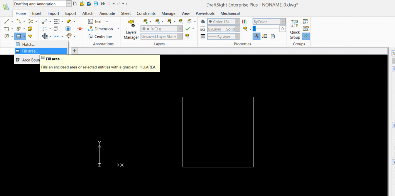Screen dimensions: 395x196
Task: Click the Save disk icon
Action: (x=96, y=3)
